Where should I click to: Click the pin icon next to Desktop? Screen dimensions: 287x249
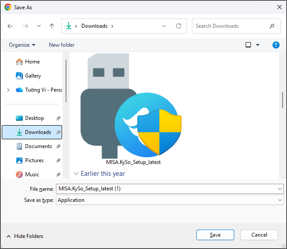(x=58, y=118)
